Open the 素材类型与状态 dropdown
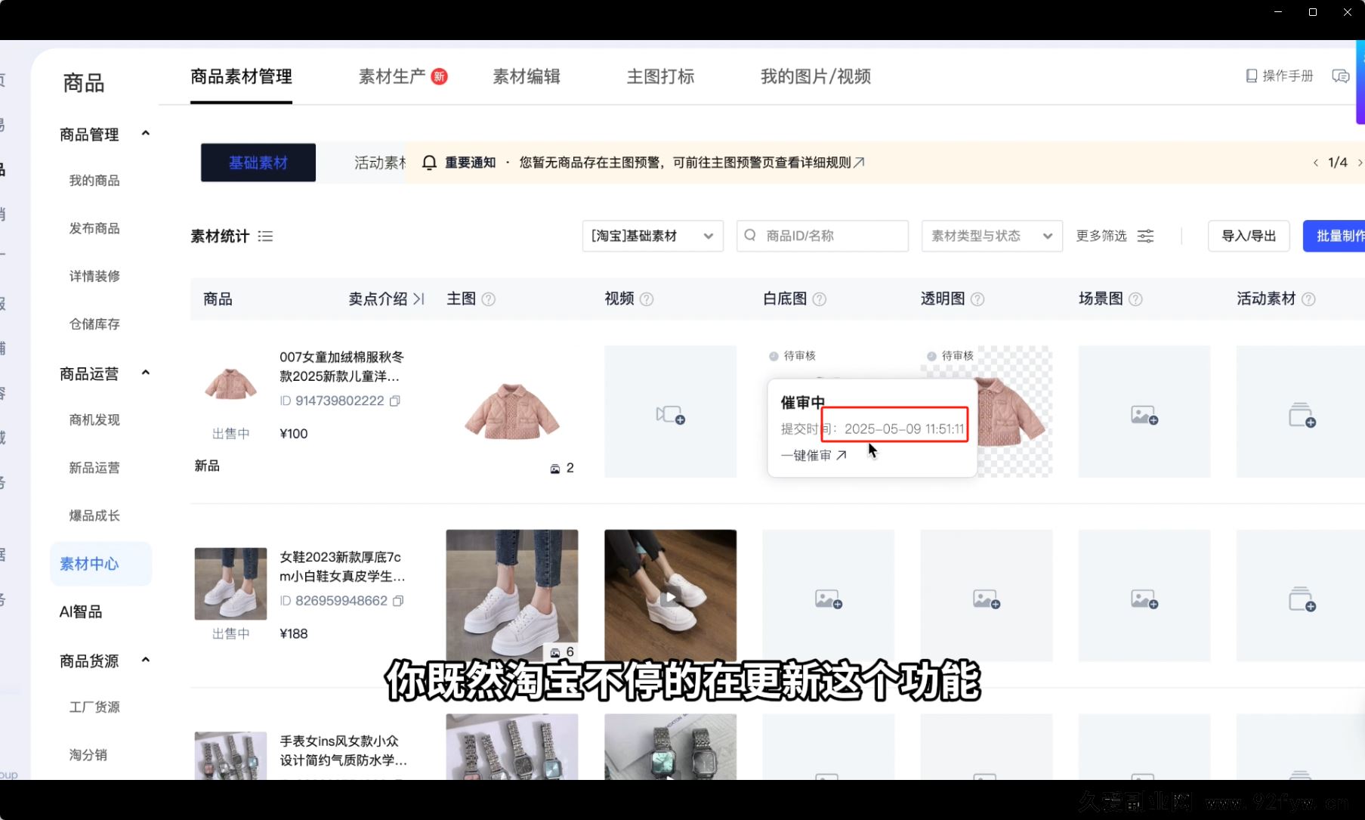The width and height of the screenshot is (1365, 820). (x=991, y=236)
